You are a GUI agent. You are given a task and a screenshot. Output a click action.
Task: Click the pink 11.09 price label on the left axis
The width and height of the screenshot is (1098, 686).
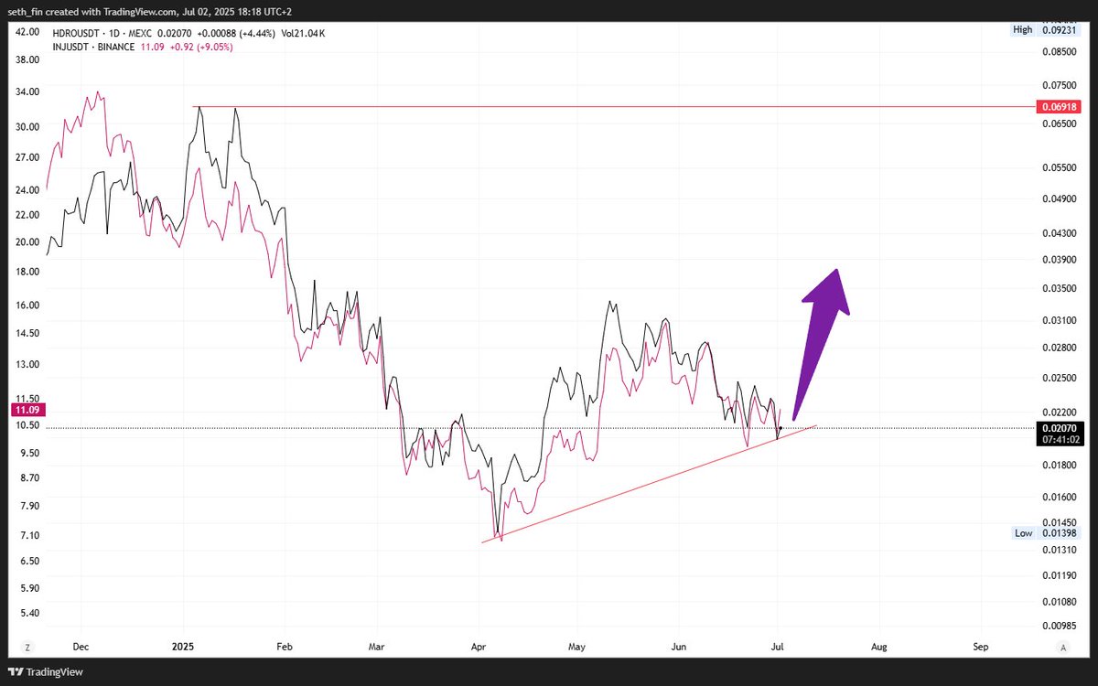(28, 410)
